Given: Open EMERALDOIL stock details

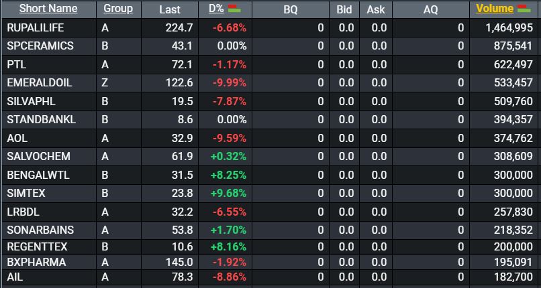Looking at the screenshot, I should (39, 83).
